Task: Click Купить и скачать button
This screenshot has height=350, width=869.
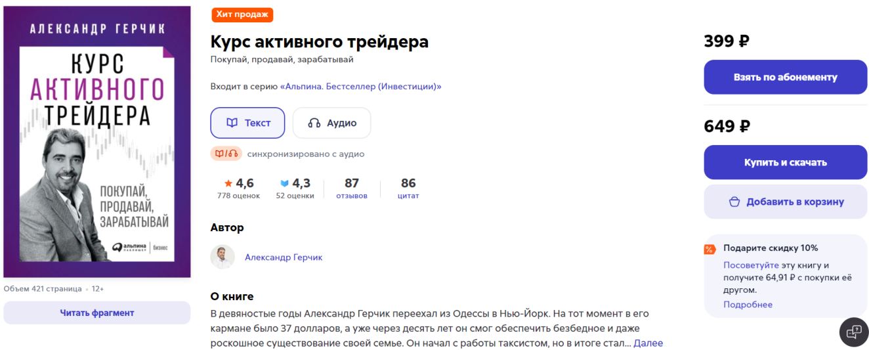Action: tap(786, 162)
